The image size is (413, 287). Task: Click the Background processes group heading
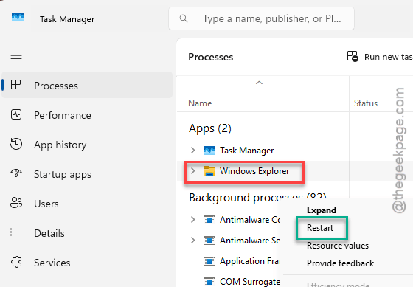(257, 198)
